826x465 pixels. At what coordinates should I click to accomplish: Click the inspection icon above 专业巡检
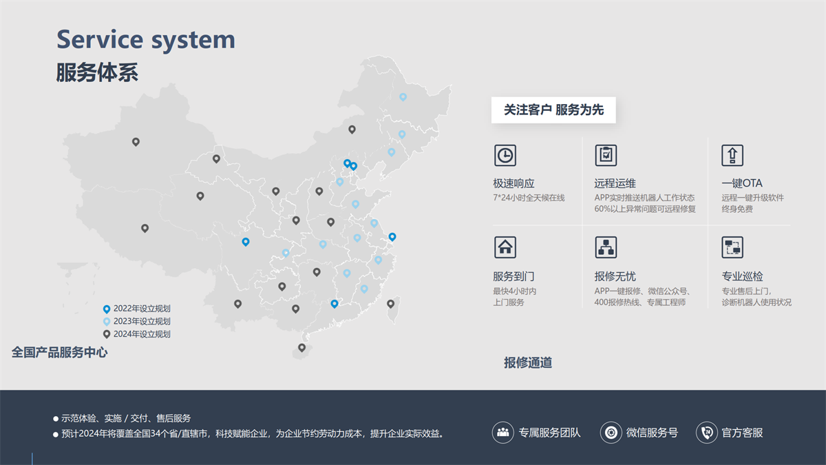pyautogui.click(x=732, y=247)
